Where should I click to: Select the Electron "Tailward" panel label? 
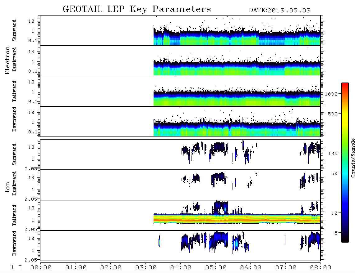click(x=14, y=91)
